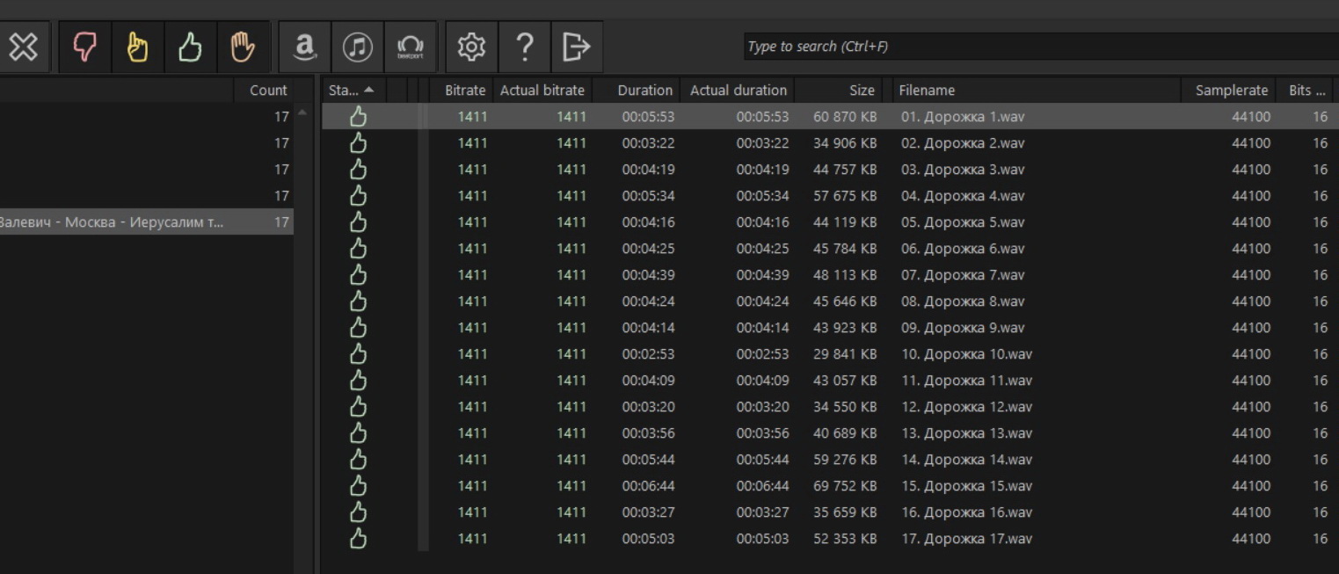The height and width of the screenshot is (574, 1339).
Task: Click the yellow pointing-finger toolbar icon
Action: (x=137, y=47)
